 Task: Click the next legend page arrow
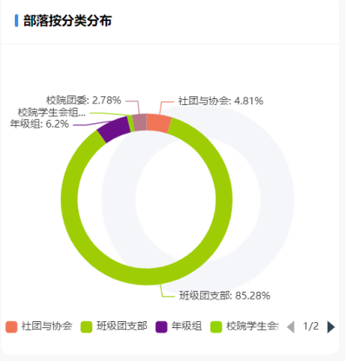click(x=331, y=327)
